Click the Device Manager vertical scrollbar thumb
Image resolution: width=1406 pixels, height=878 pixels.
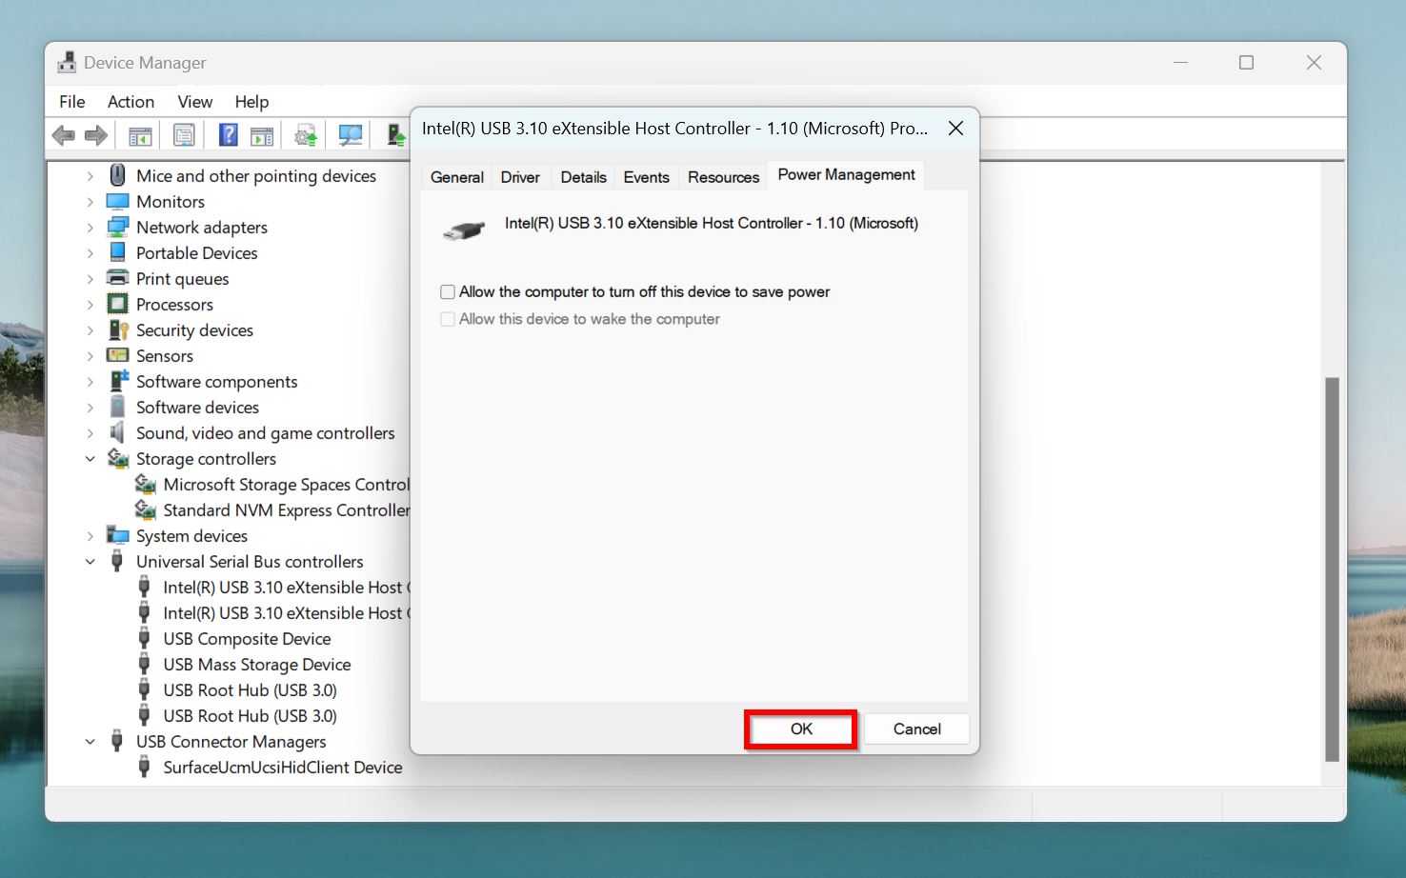(1332, 569)
